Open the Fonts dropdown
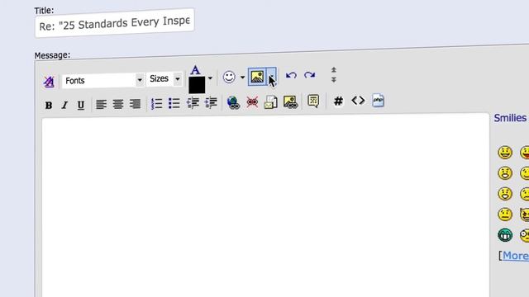The width and height of the screenshot is (529, 297). [102, 81]
